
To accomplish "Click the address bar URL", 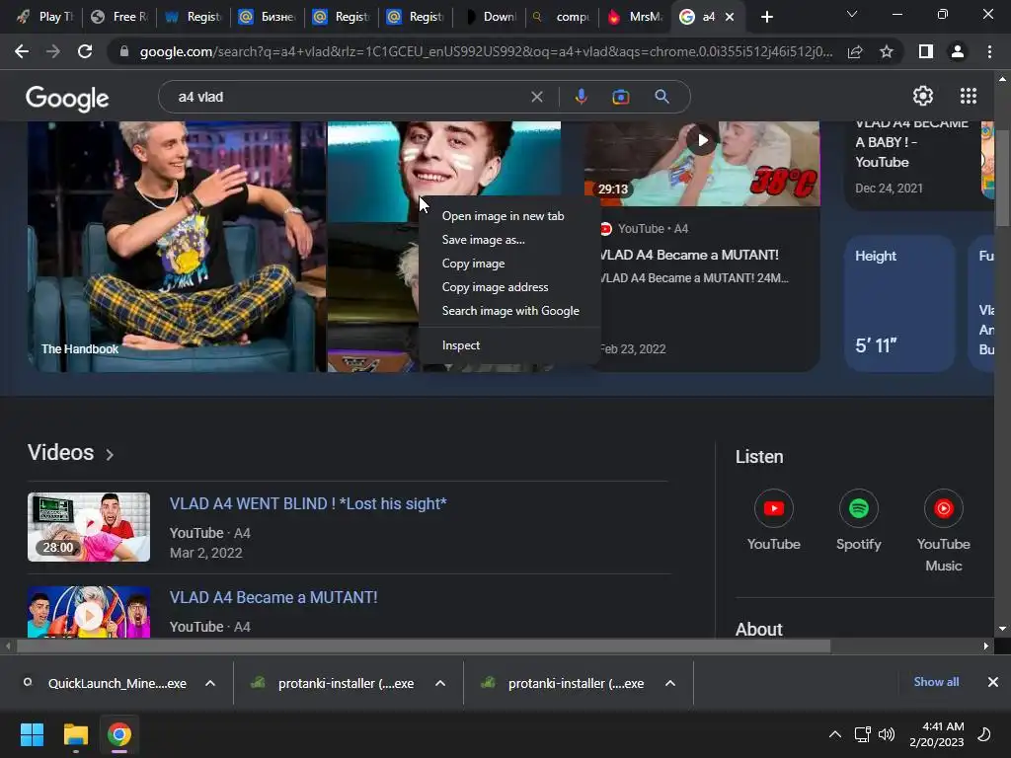I will click(485, 51).
